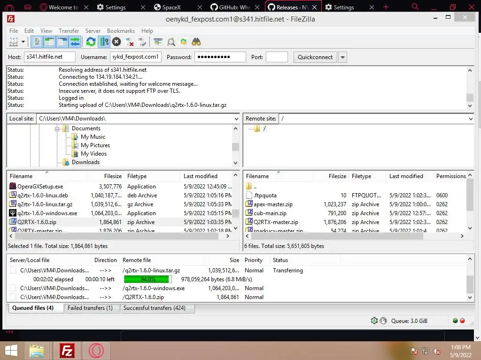Open the View menu
Viewport: 481px width, 360px height.
[46, 30]
